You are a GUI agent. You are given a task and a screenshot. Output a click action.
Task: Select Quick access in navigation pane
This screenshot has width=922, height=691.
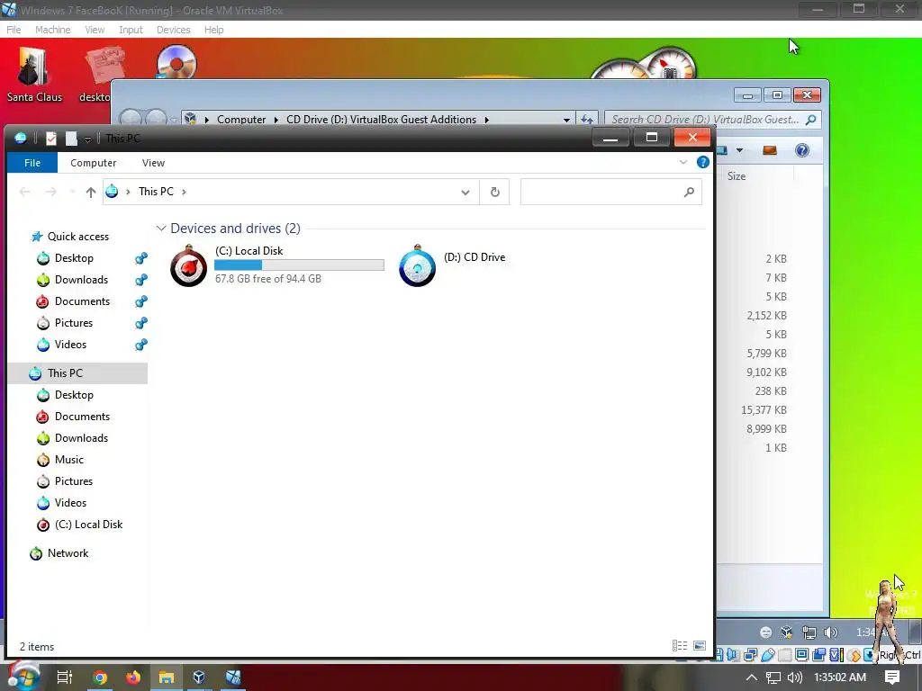click(78, 237)
